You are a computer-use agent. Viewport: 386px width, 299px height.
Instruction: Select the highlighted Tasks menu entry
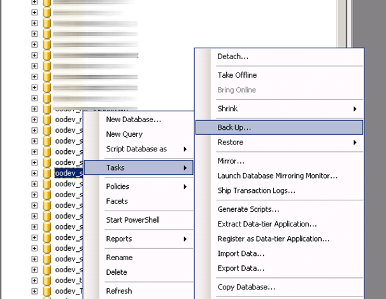click(139, 168)
